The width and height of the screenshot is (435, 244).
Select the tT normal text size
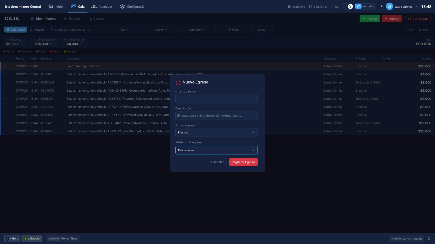[x=358, y=7]
